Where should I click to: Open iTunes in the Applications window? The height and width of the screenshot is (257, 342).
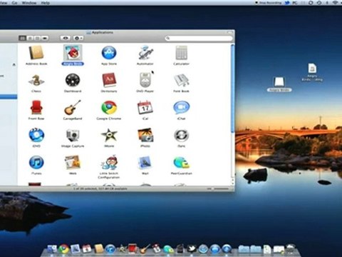(36, 163)
